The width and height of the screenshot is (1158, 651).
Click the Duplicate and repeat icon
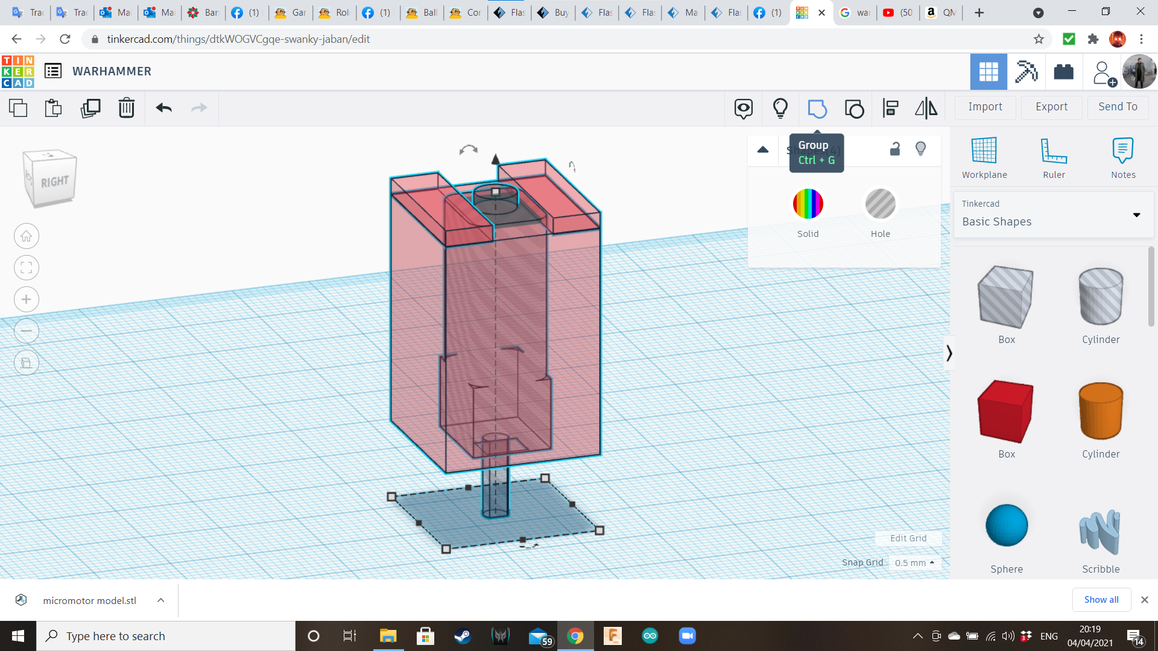coord(90,108)
